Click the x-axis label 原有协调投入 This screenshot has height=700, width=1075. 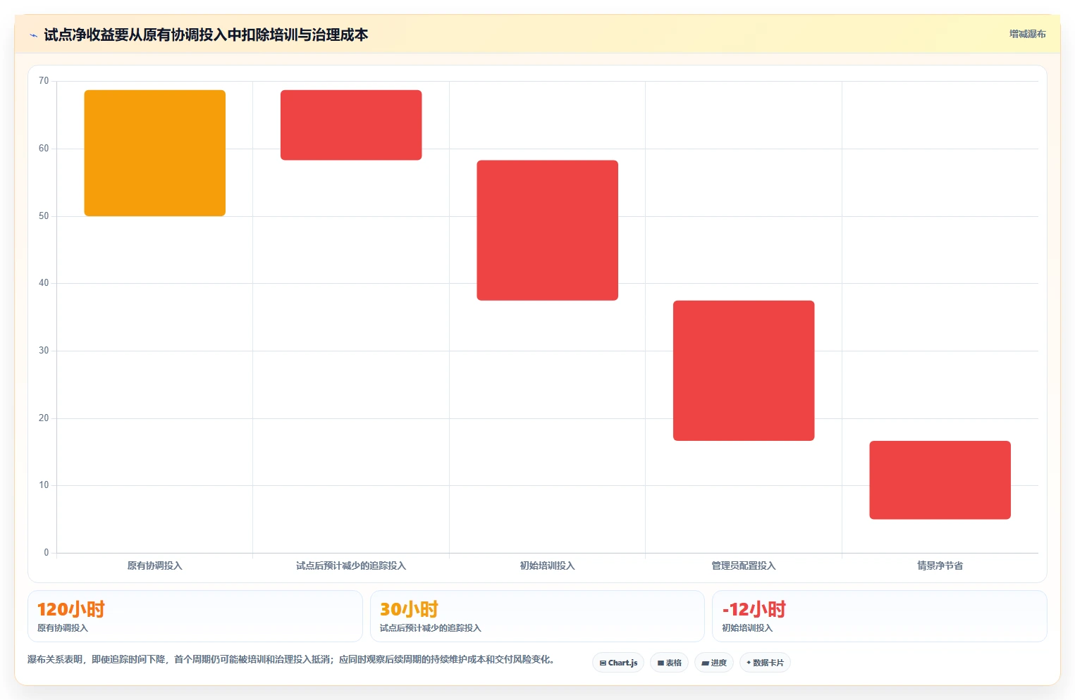[x=155, y=565]
